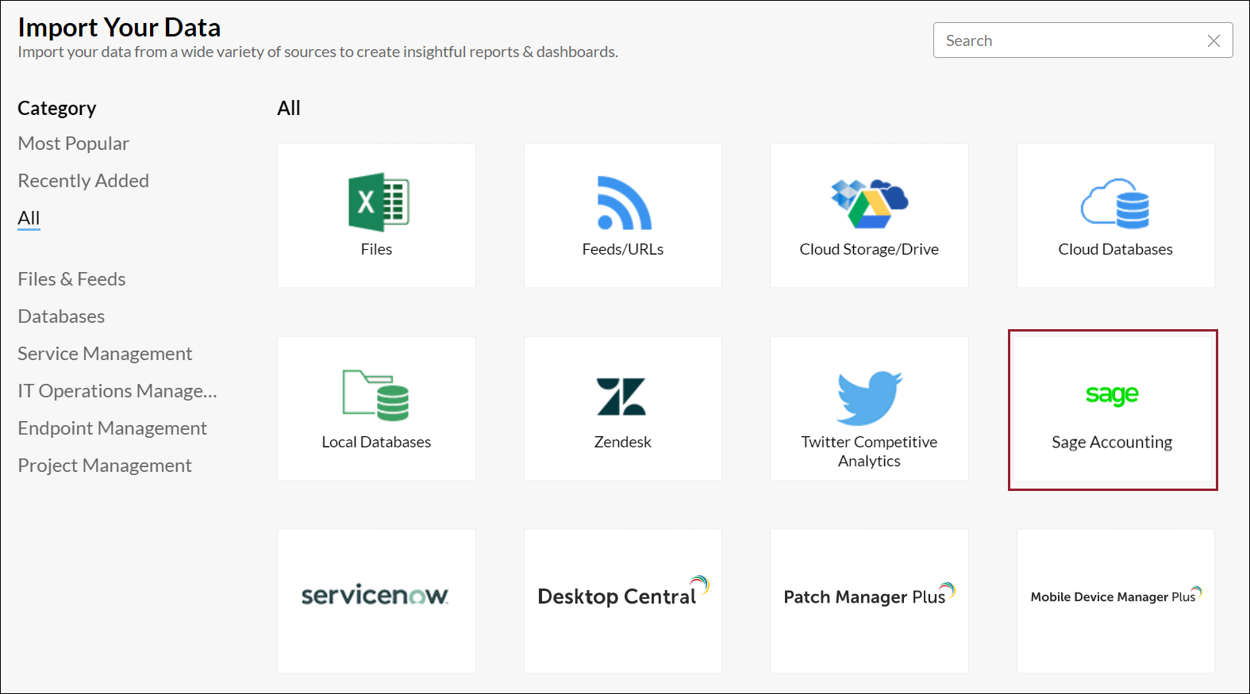Select the Feeds/URLs RSS icon
Viewport: 1250px width, 694px height.
pos(624,202)
